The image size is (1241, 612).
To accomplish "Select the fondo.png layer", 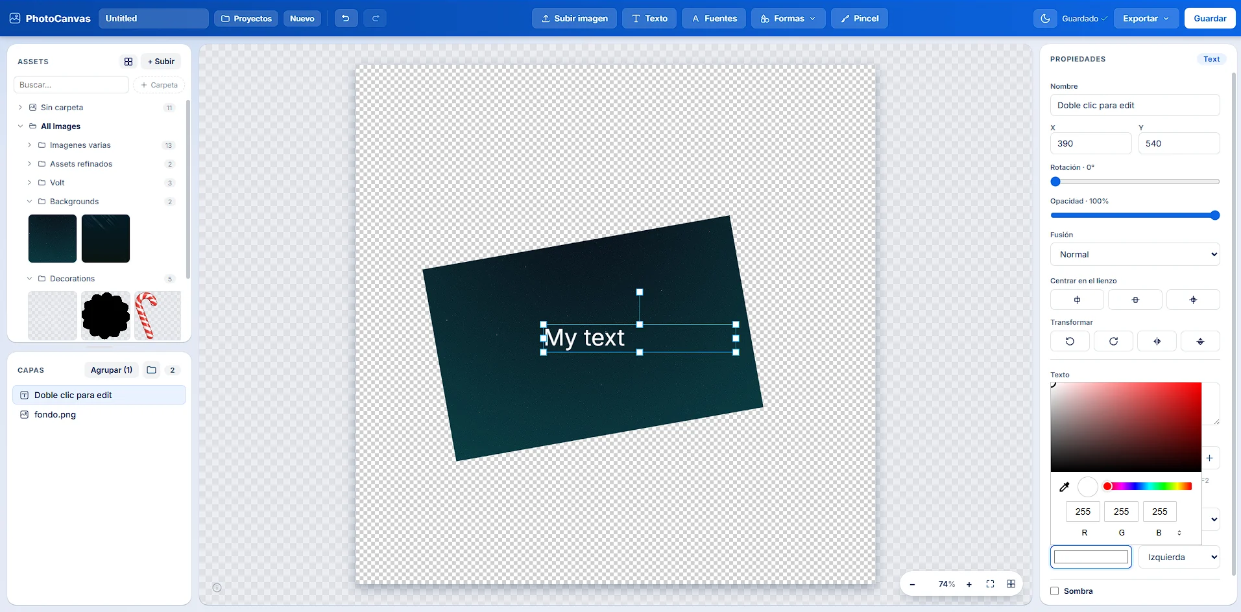I will tap(99, 414).
